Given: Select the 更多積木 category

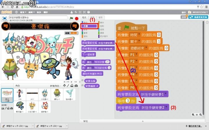Looking at the screenshot, I should point(103,36).
